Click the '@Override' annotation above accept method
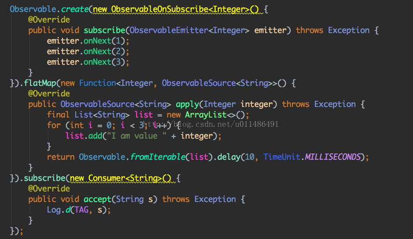 (x=49, y=189)
